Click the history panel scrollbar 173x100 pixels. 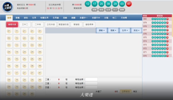(172, 26)
